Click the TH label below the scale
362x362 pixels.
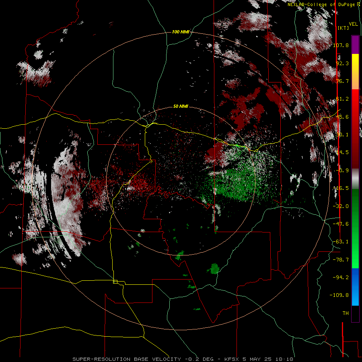tap(346, 313)
